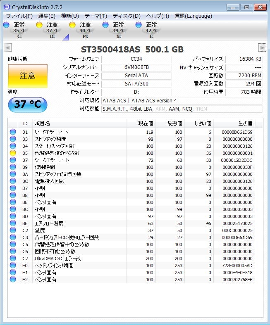Image resolution: width=270 pixels, height=325 pixels.
Task: Click blue status icon of row B7
Action: pyautogui.click(x=13, y=188)
